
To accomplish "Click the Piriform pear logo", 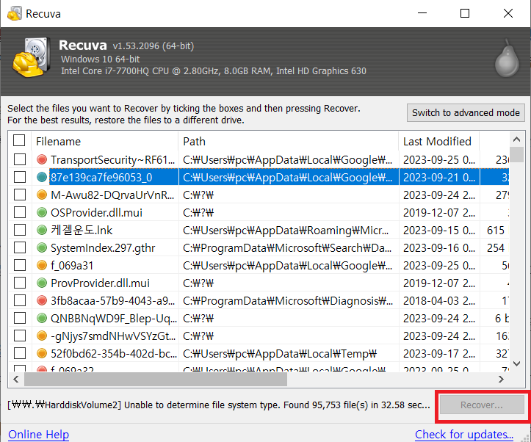I will [507, 58].
